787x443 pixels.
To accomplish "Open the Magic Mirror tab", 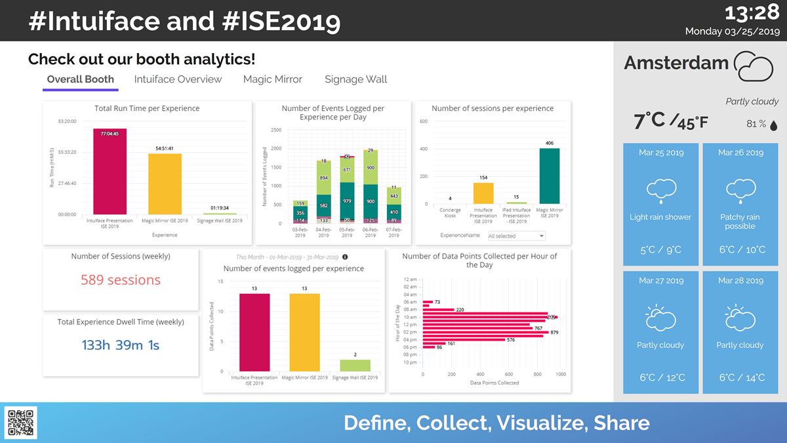I will pos(273,79).
